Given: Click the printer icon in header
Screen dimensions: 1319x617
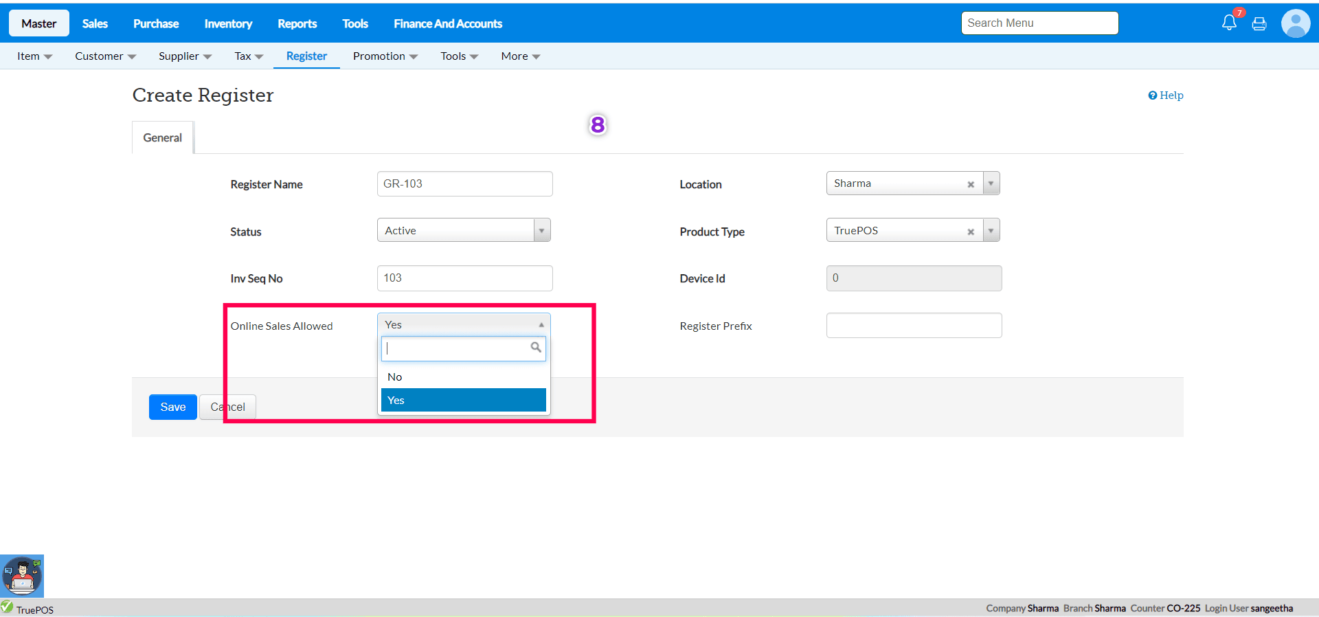Looking at the screenshot, I should point(1259,24).
